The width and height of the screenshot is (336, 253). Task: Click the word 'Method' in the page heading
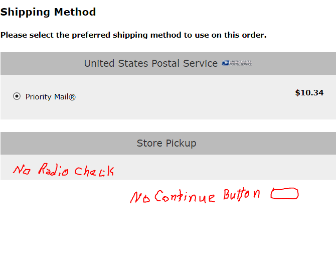click(x=75, y=12)
